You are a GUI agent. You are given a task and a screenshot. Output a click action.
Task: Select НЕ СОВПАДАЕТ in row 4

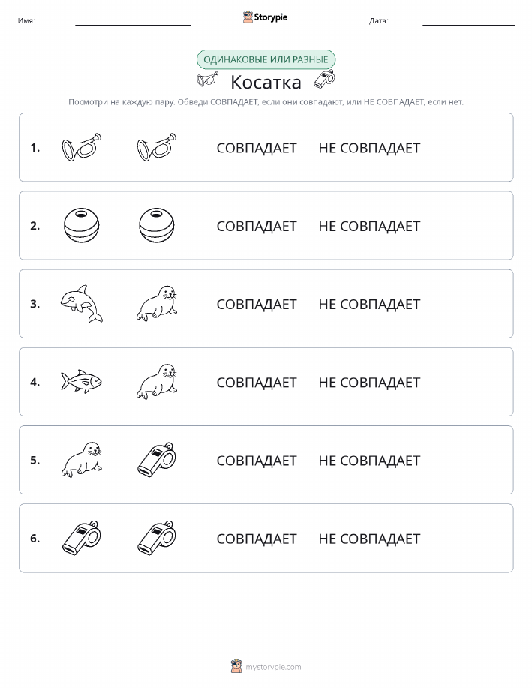369,382
